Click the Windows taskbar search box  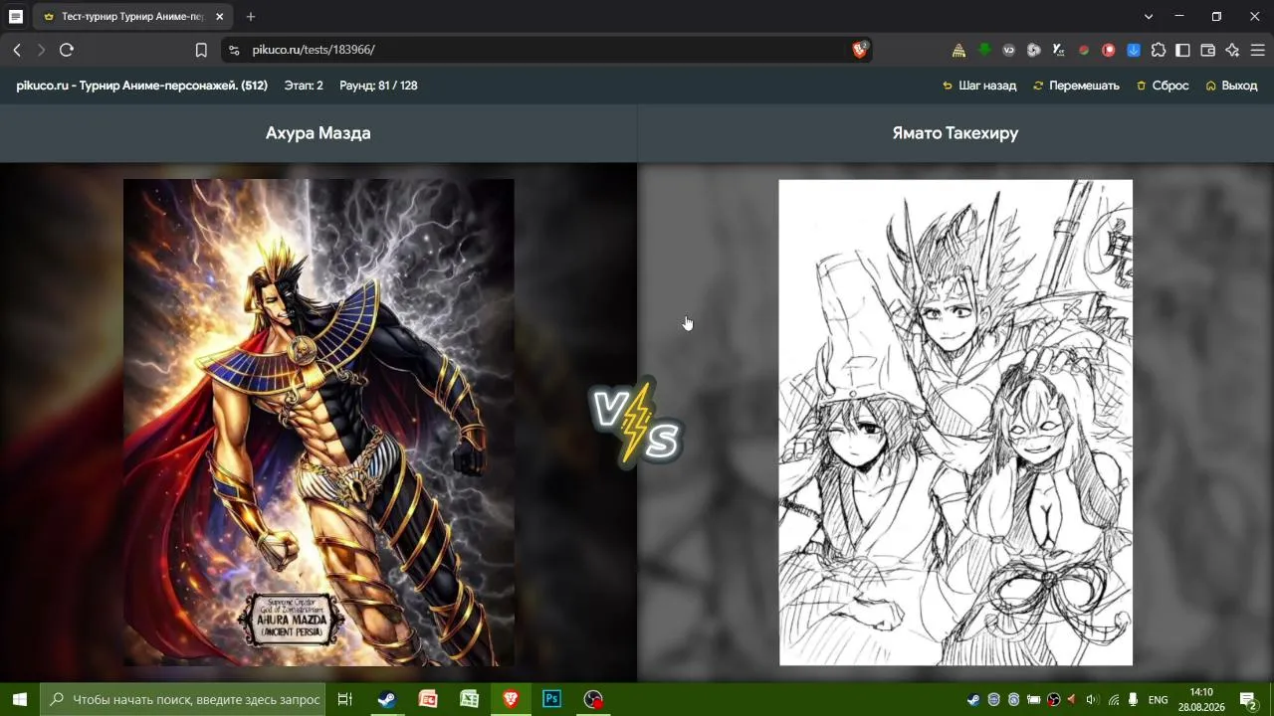pos(183,699)
